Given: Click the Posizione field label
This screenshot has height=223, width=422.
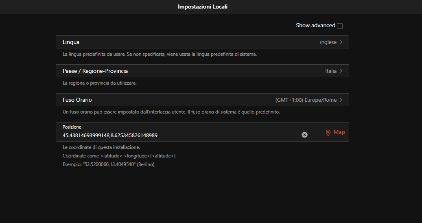Looking at the screenshot, I should pos(72,127).
